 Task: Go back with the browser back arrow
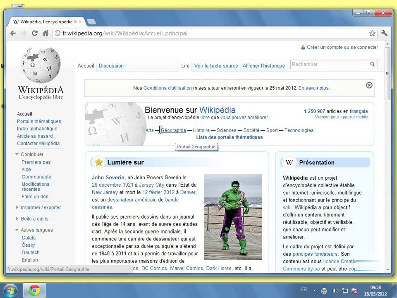pyautogui.click(x=13, y=33)
